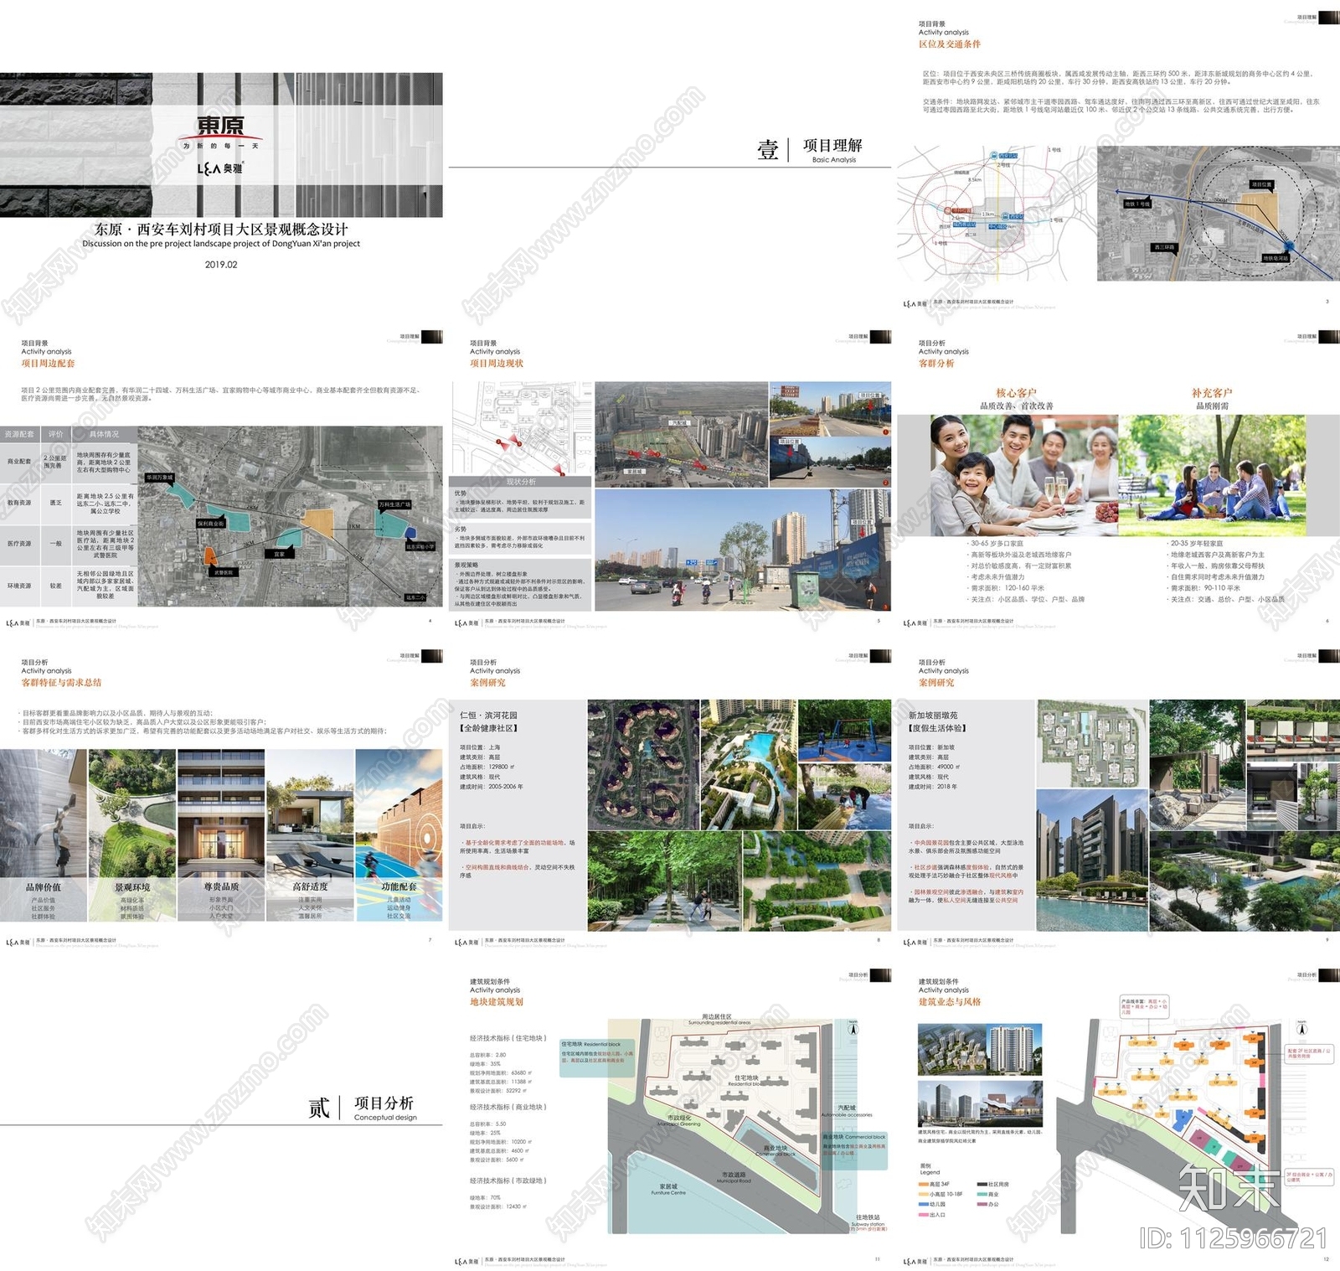This screenshot has height=1271, width=1340.
Task: Open the cover slide thumbnail with stone texture
Action: (221, 145)
